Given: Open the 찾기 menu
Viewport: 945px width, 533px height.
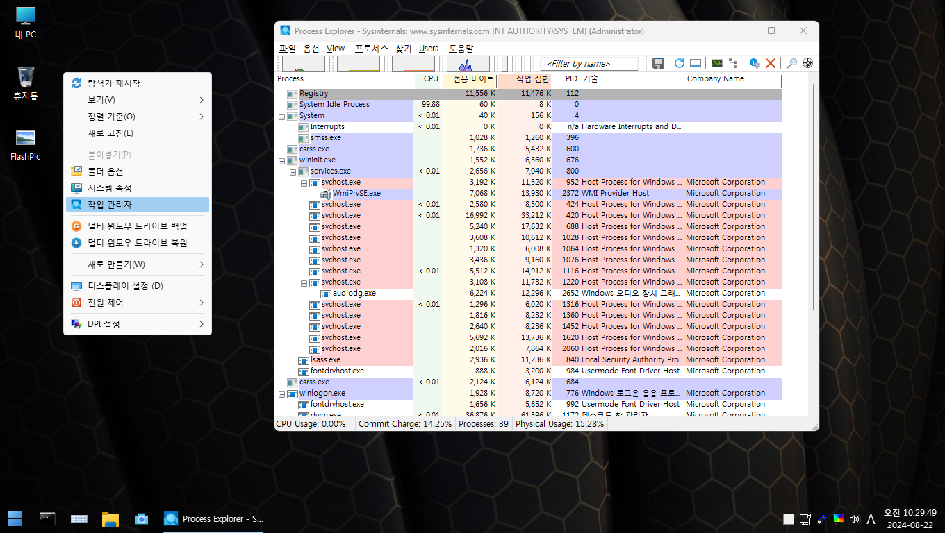Looking at the screenshot, I should point(404,49).
